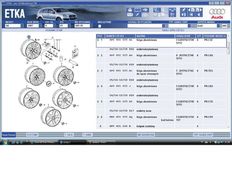Open the PG dropdown showing 01

[x=69, y=26]
